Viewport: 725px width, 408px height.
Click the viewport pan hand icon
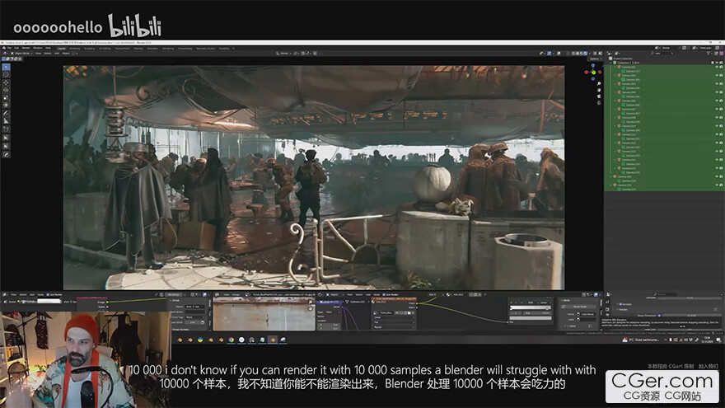tap(599, 90)
